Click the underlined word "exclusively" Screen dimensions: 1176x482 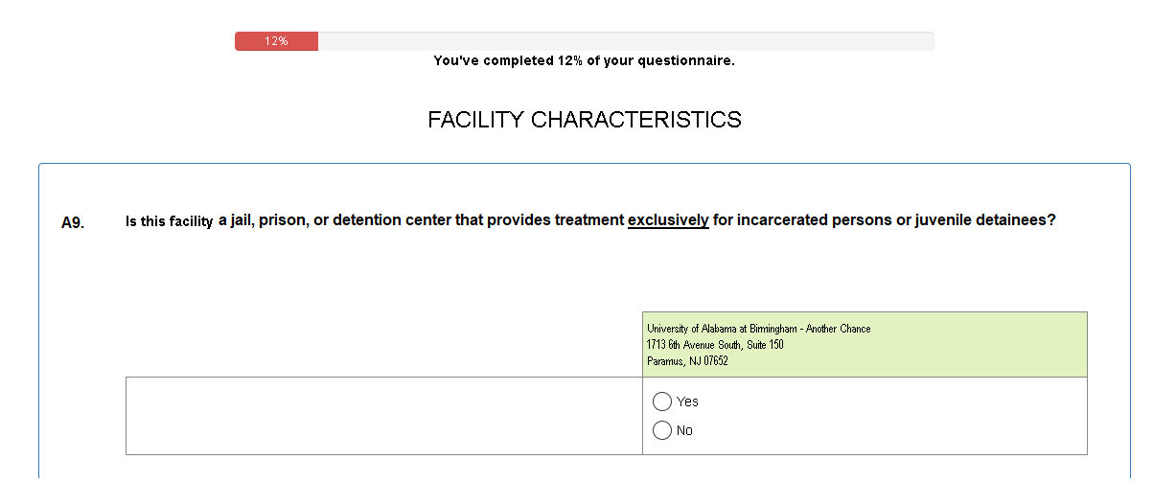(x=668, y=220)
